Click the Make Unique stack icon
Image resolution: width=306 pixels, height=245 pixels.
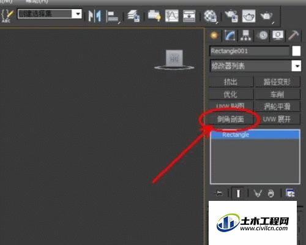click(258, 193)
